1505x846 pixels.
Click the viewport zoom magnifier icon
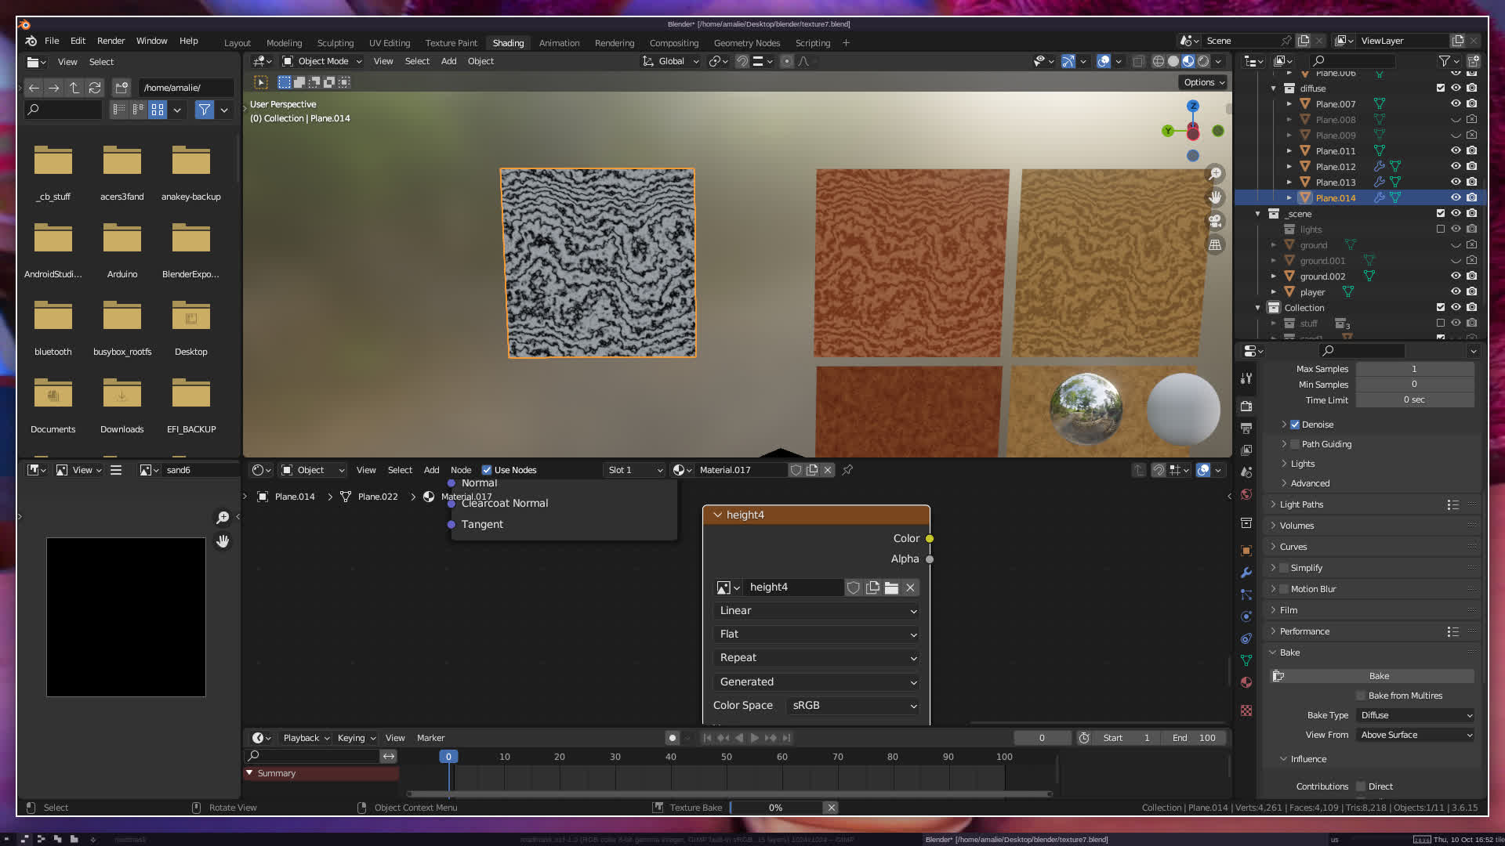click(1215, 174)
